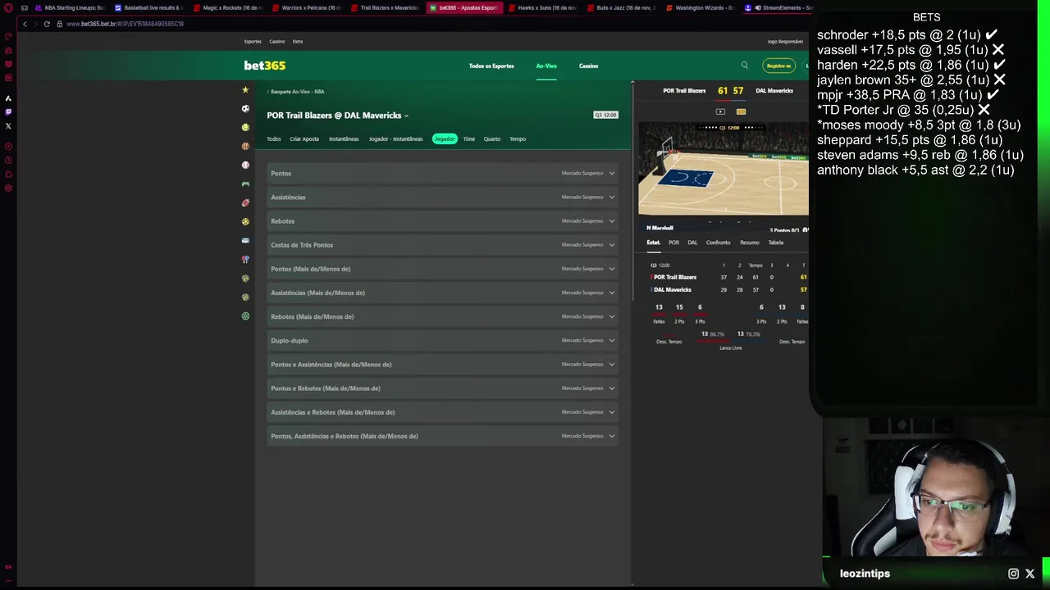
Task: Expand the Duplo-duplo market
Action: (x=443, y=340)
